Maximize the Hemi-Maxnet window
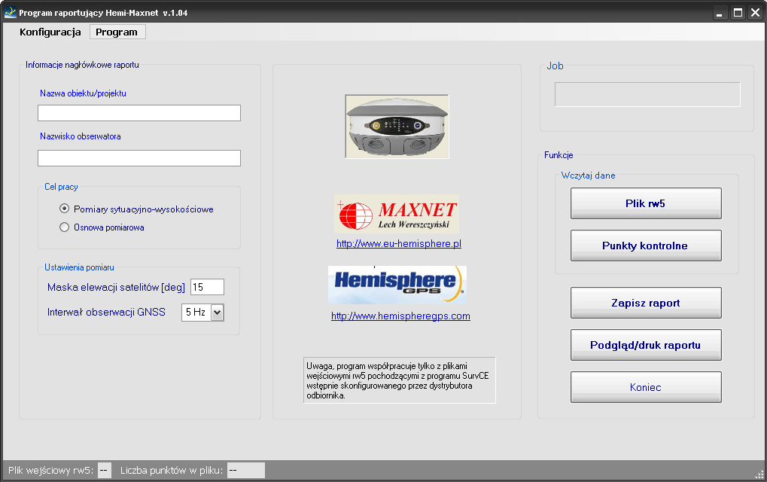This screenshot has width=767, height=482. (738, 13)
